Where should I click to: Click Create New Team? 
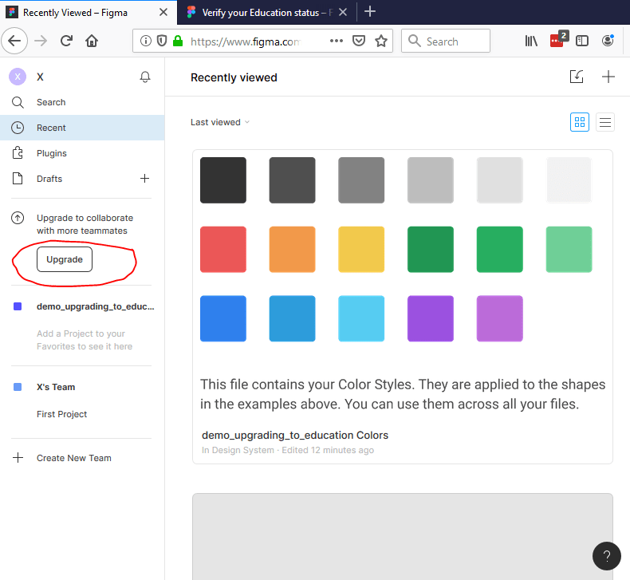tap(74, 458)
